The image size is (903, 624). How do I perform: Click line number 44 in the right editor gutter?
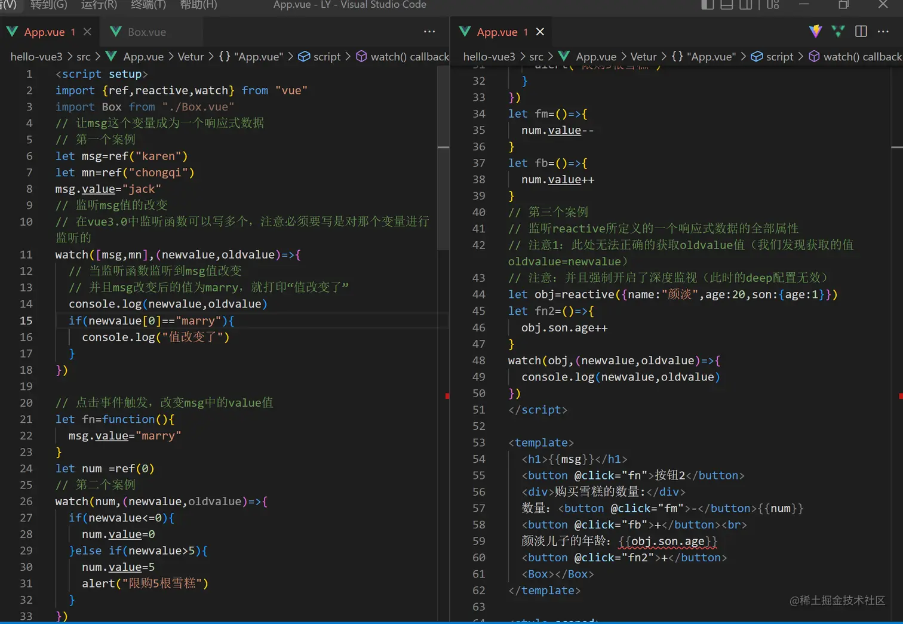(478, 294)
